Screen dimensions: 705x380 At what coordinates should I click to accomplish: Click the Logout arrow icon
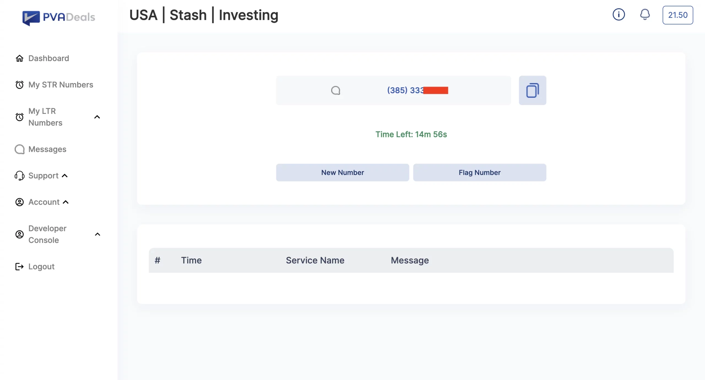[20, 267]
